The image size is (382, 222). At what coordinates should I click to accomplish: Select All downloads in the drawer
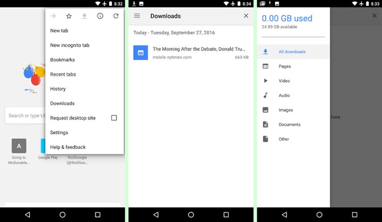tap(292, 52)
